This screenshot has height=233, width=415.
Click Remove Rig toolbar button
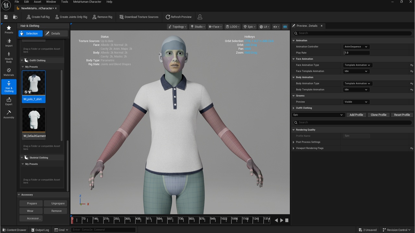coord(102,17)
